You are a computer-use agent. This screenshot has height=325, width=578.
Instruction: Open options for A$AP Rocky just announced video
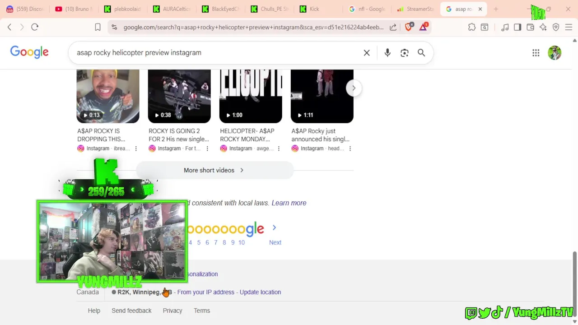click(x=350, y=149)
